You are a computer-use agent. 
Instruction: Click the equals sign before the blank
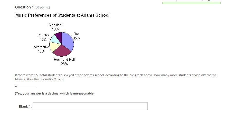(16, 86)
